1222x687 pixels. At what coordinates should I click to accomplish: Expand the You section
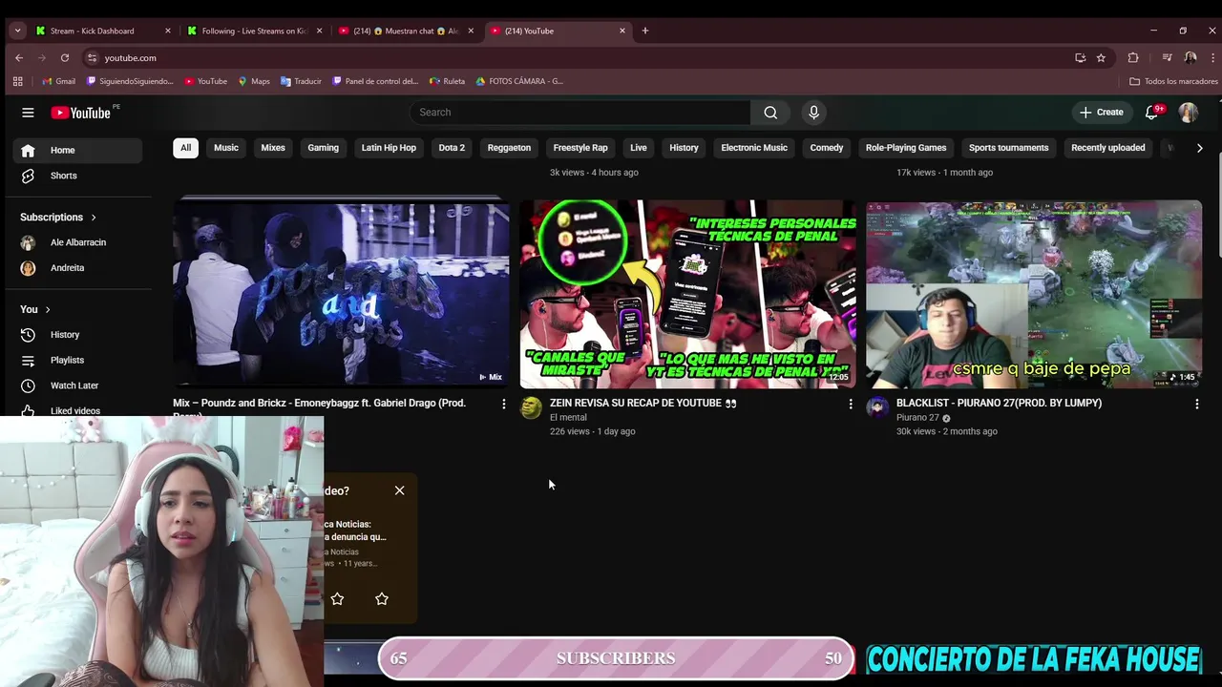[35, 309]
